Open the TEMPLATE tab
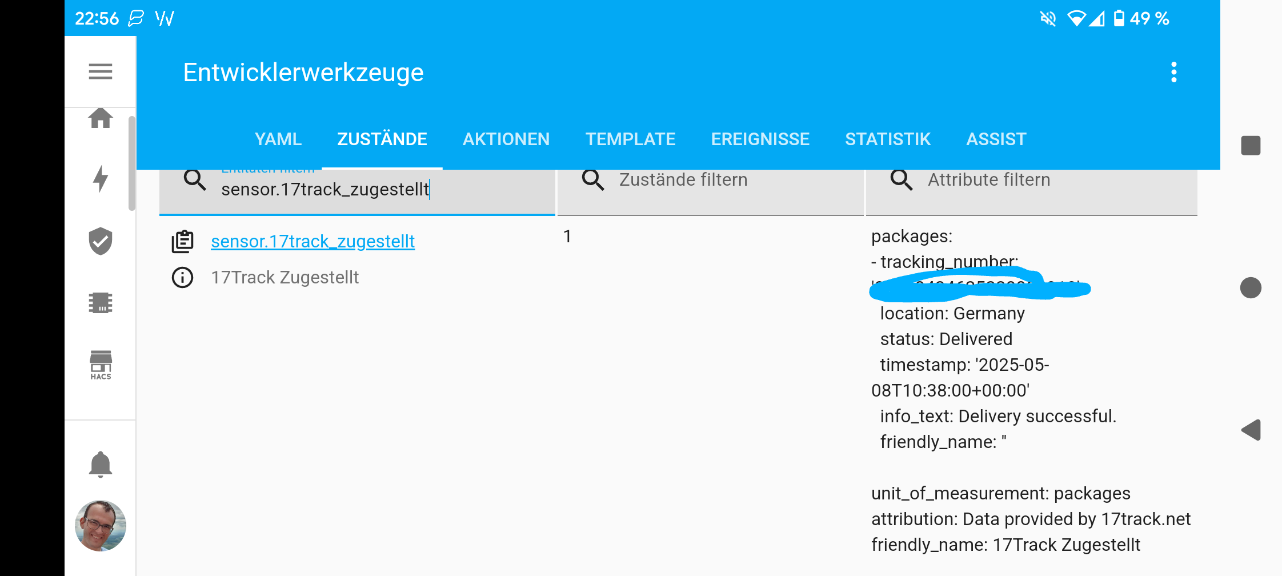Viewport: 1282px width, 576px height. [630, 139]
